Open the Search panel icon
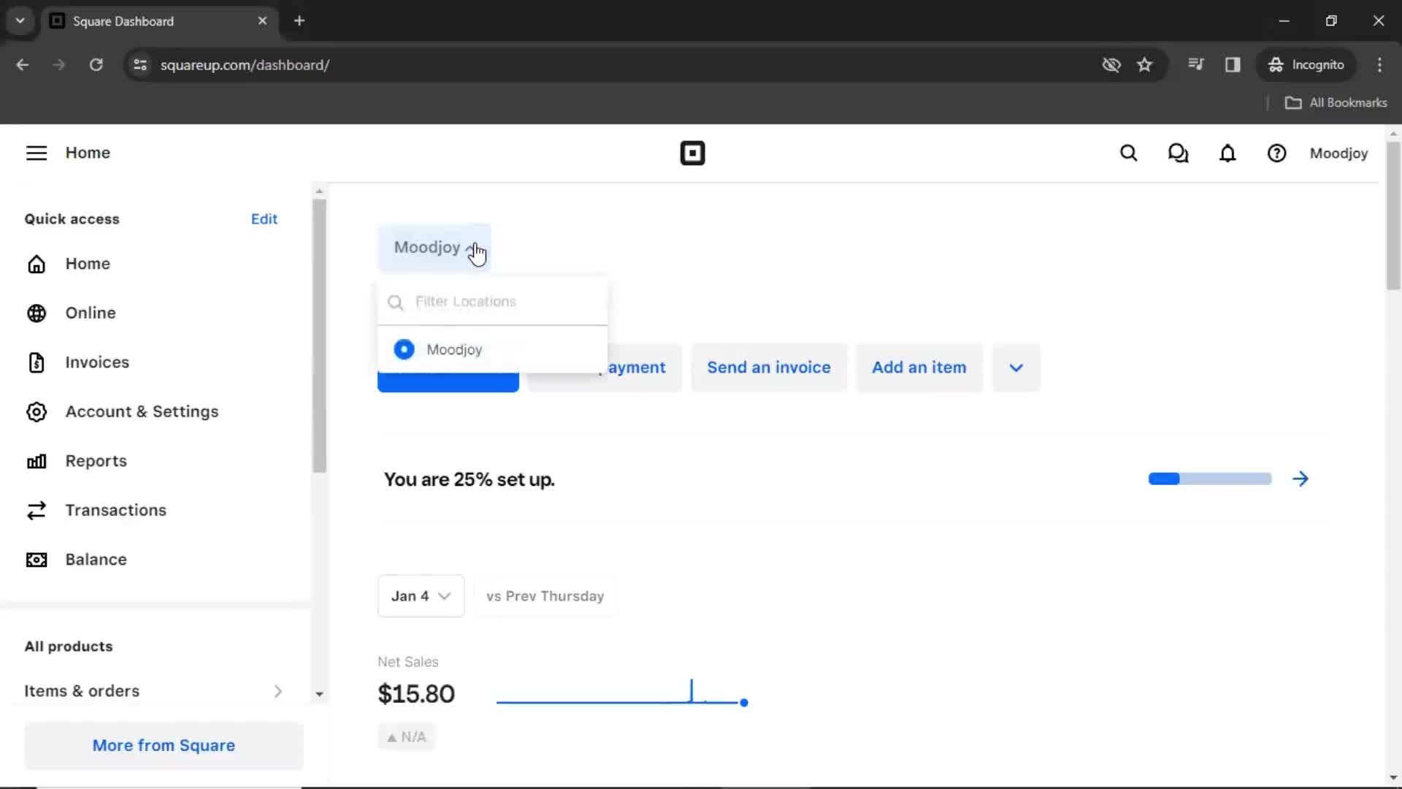The height and width of the screenshot is (789, 1402). tap(1128, 153)
